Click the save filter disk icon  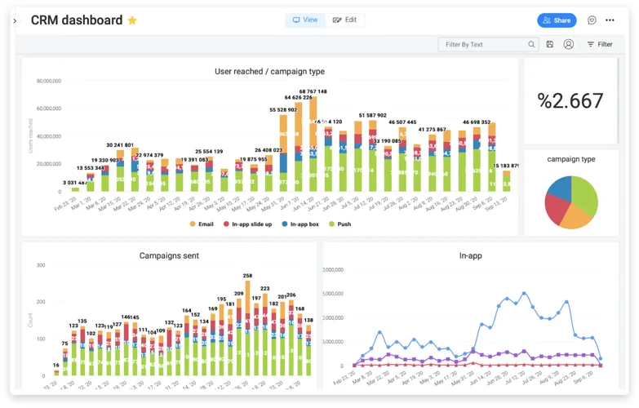(550, 44)
